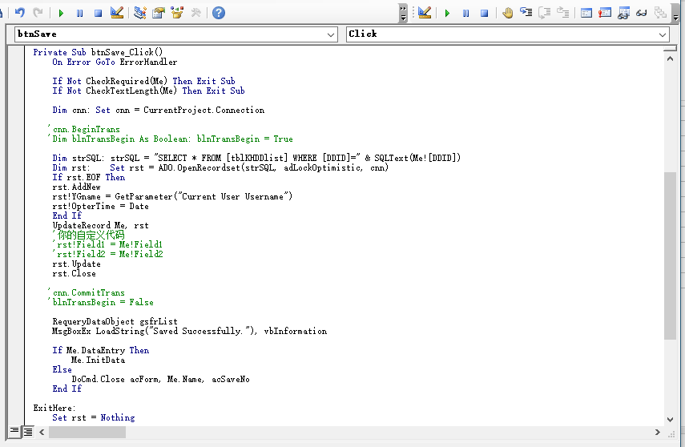Click the split bar above the vertical scrollbar
Image resolution: width=685 pixels, height=447 pixels.
(670, 49)
